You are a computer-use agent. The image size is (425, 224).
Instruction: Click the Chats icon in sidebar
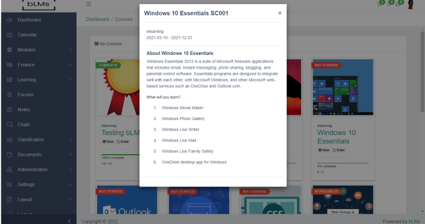tap(10, 124)
